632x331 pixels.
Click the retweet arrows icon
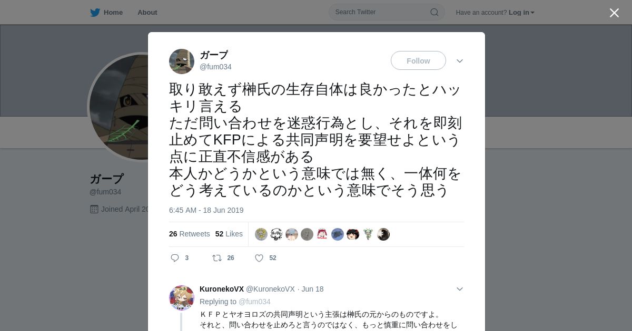217,258
